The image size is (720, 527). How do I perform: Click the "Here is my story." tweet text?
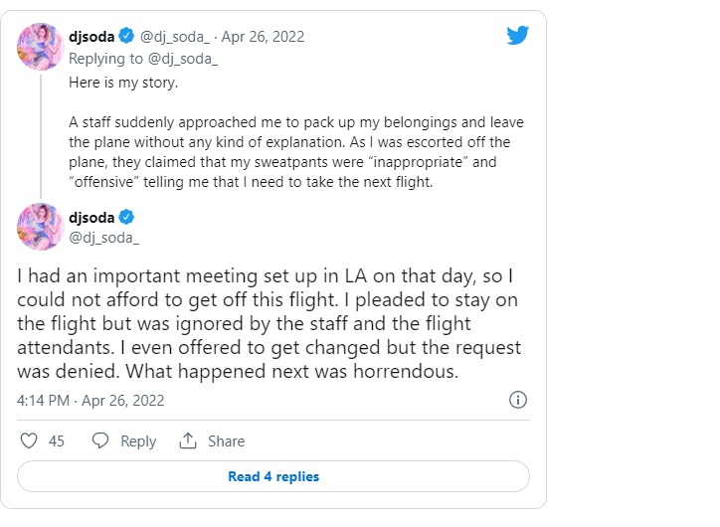[x=123, y=83]
